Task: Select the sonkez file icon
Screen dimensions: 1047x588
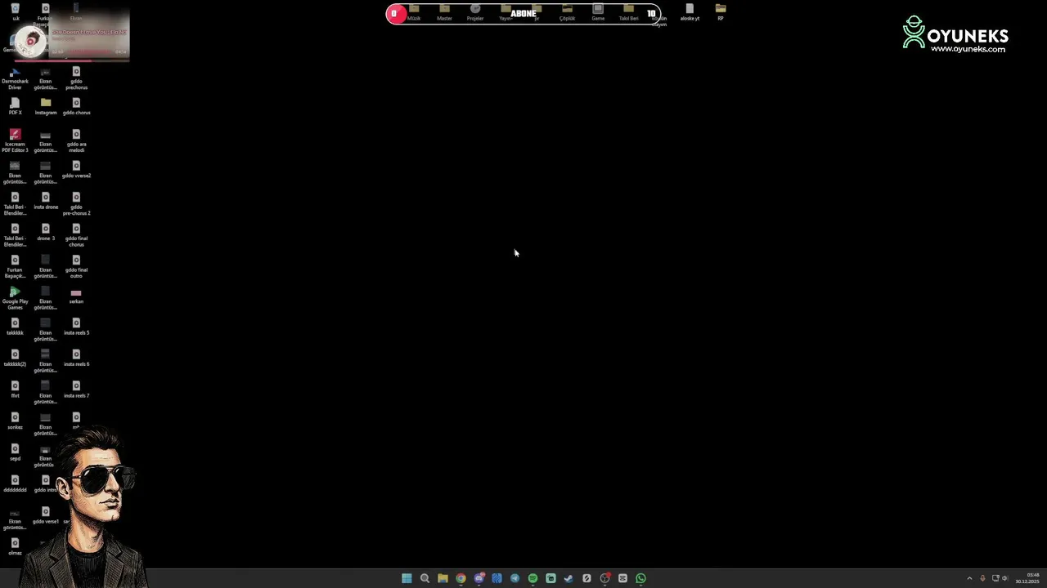Action: click(15, 421)
